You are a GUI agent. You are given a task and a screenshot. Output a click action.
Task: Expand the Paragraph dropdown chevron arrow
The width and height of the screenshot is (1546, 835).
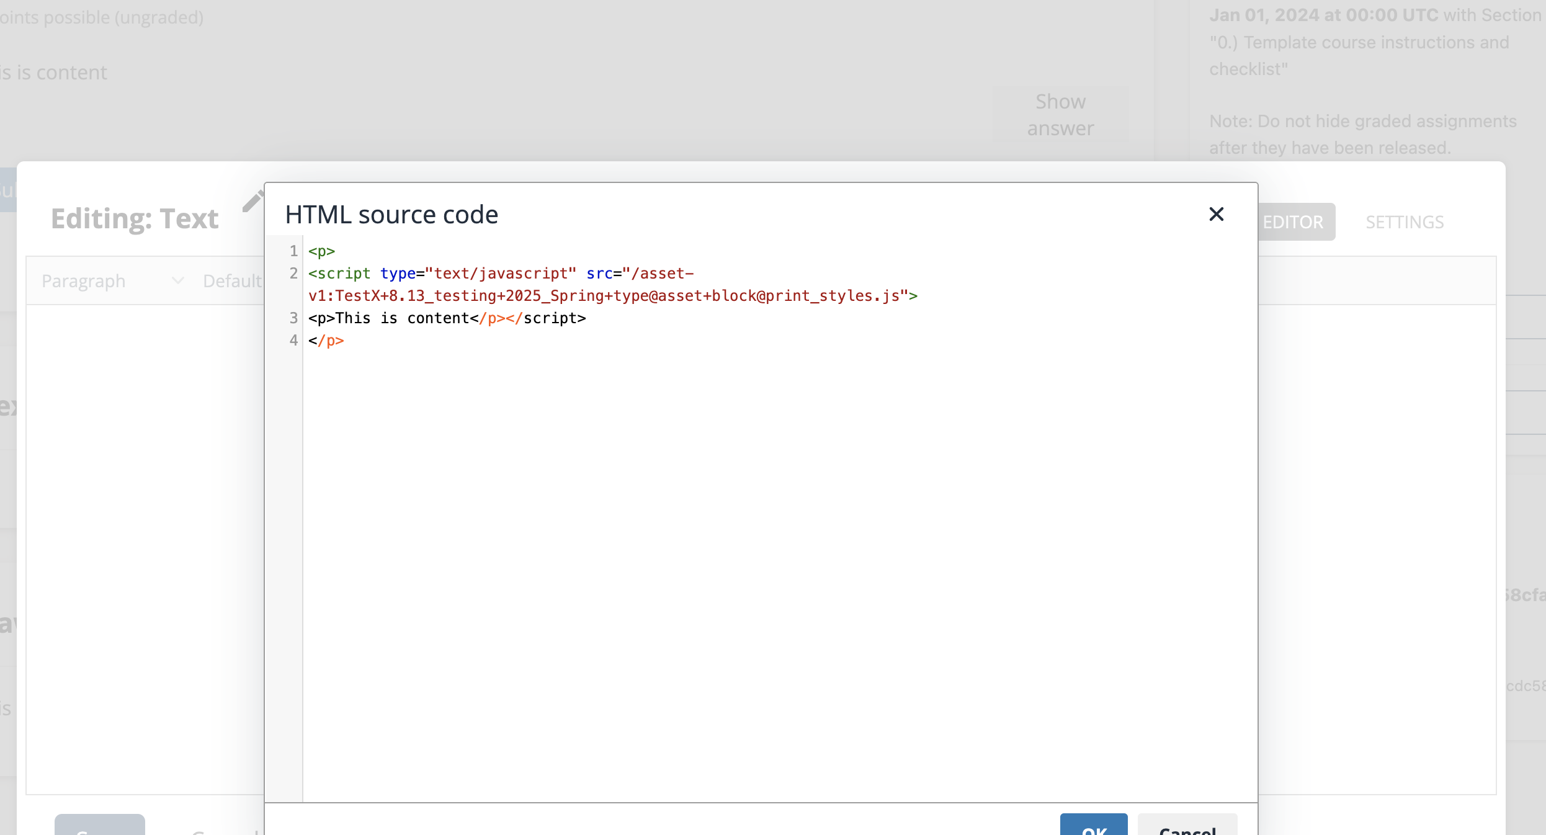pyautogui.click(x=178, y=281)
